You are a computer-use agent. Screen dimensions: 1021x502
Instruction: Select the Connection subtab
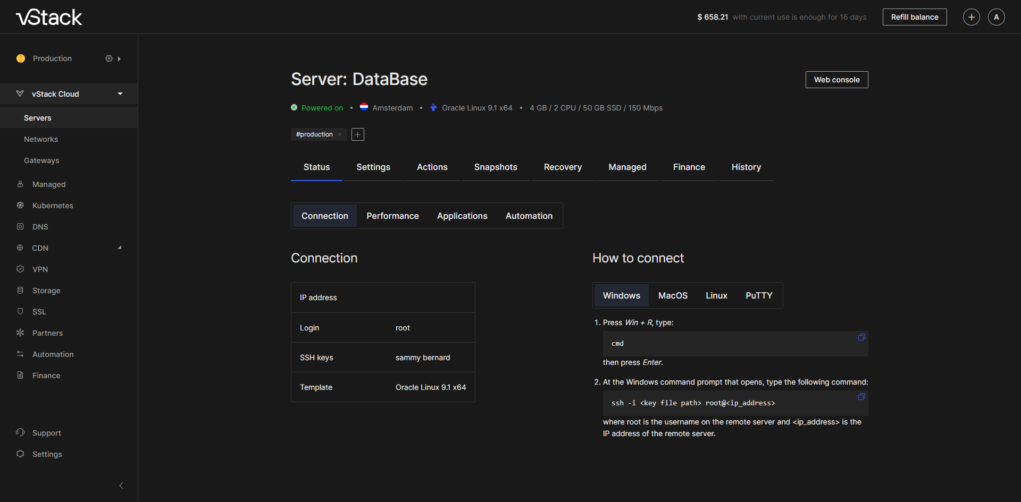pos(325,216)
